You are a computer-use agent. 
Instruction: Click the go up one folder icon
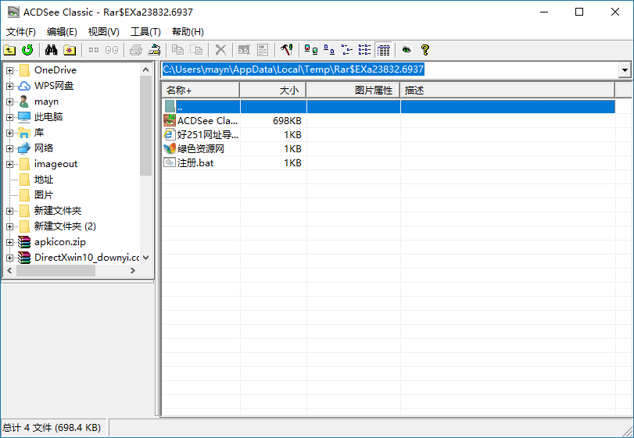tap(10, 50)
